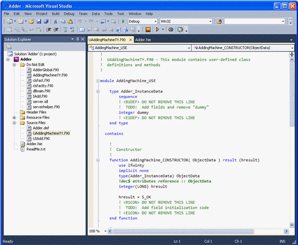Viewport: 298px width, 245px height.
Task: Click the Paste clipboard icon
Action: click(x=70, y=21)
